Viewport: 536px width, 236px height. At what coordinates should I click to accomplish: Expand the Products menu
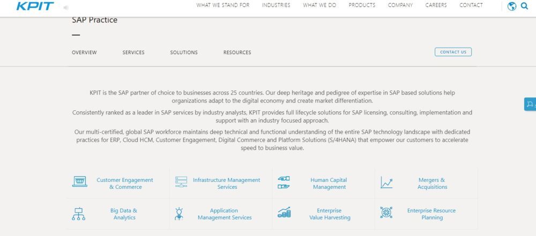pos(362,5)
